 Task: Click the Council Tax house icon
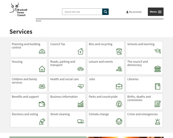click(80, 51)
